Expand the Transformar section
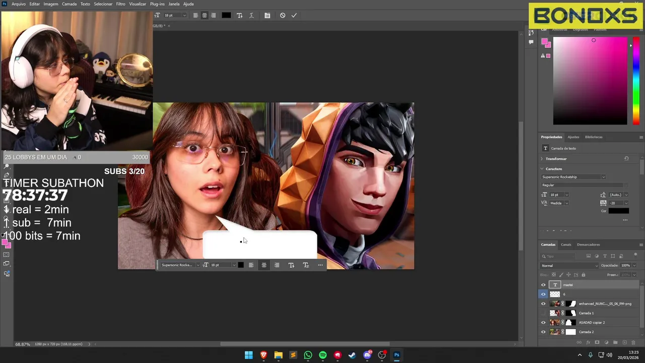This screenshot has width=645, height=363. tap(542, 159)
